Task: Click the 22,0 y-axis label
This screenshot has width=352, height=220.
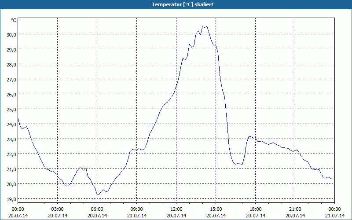Action: coord(11,154)
